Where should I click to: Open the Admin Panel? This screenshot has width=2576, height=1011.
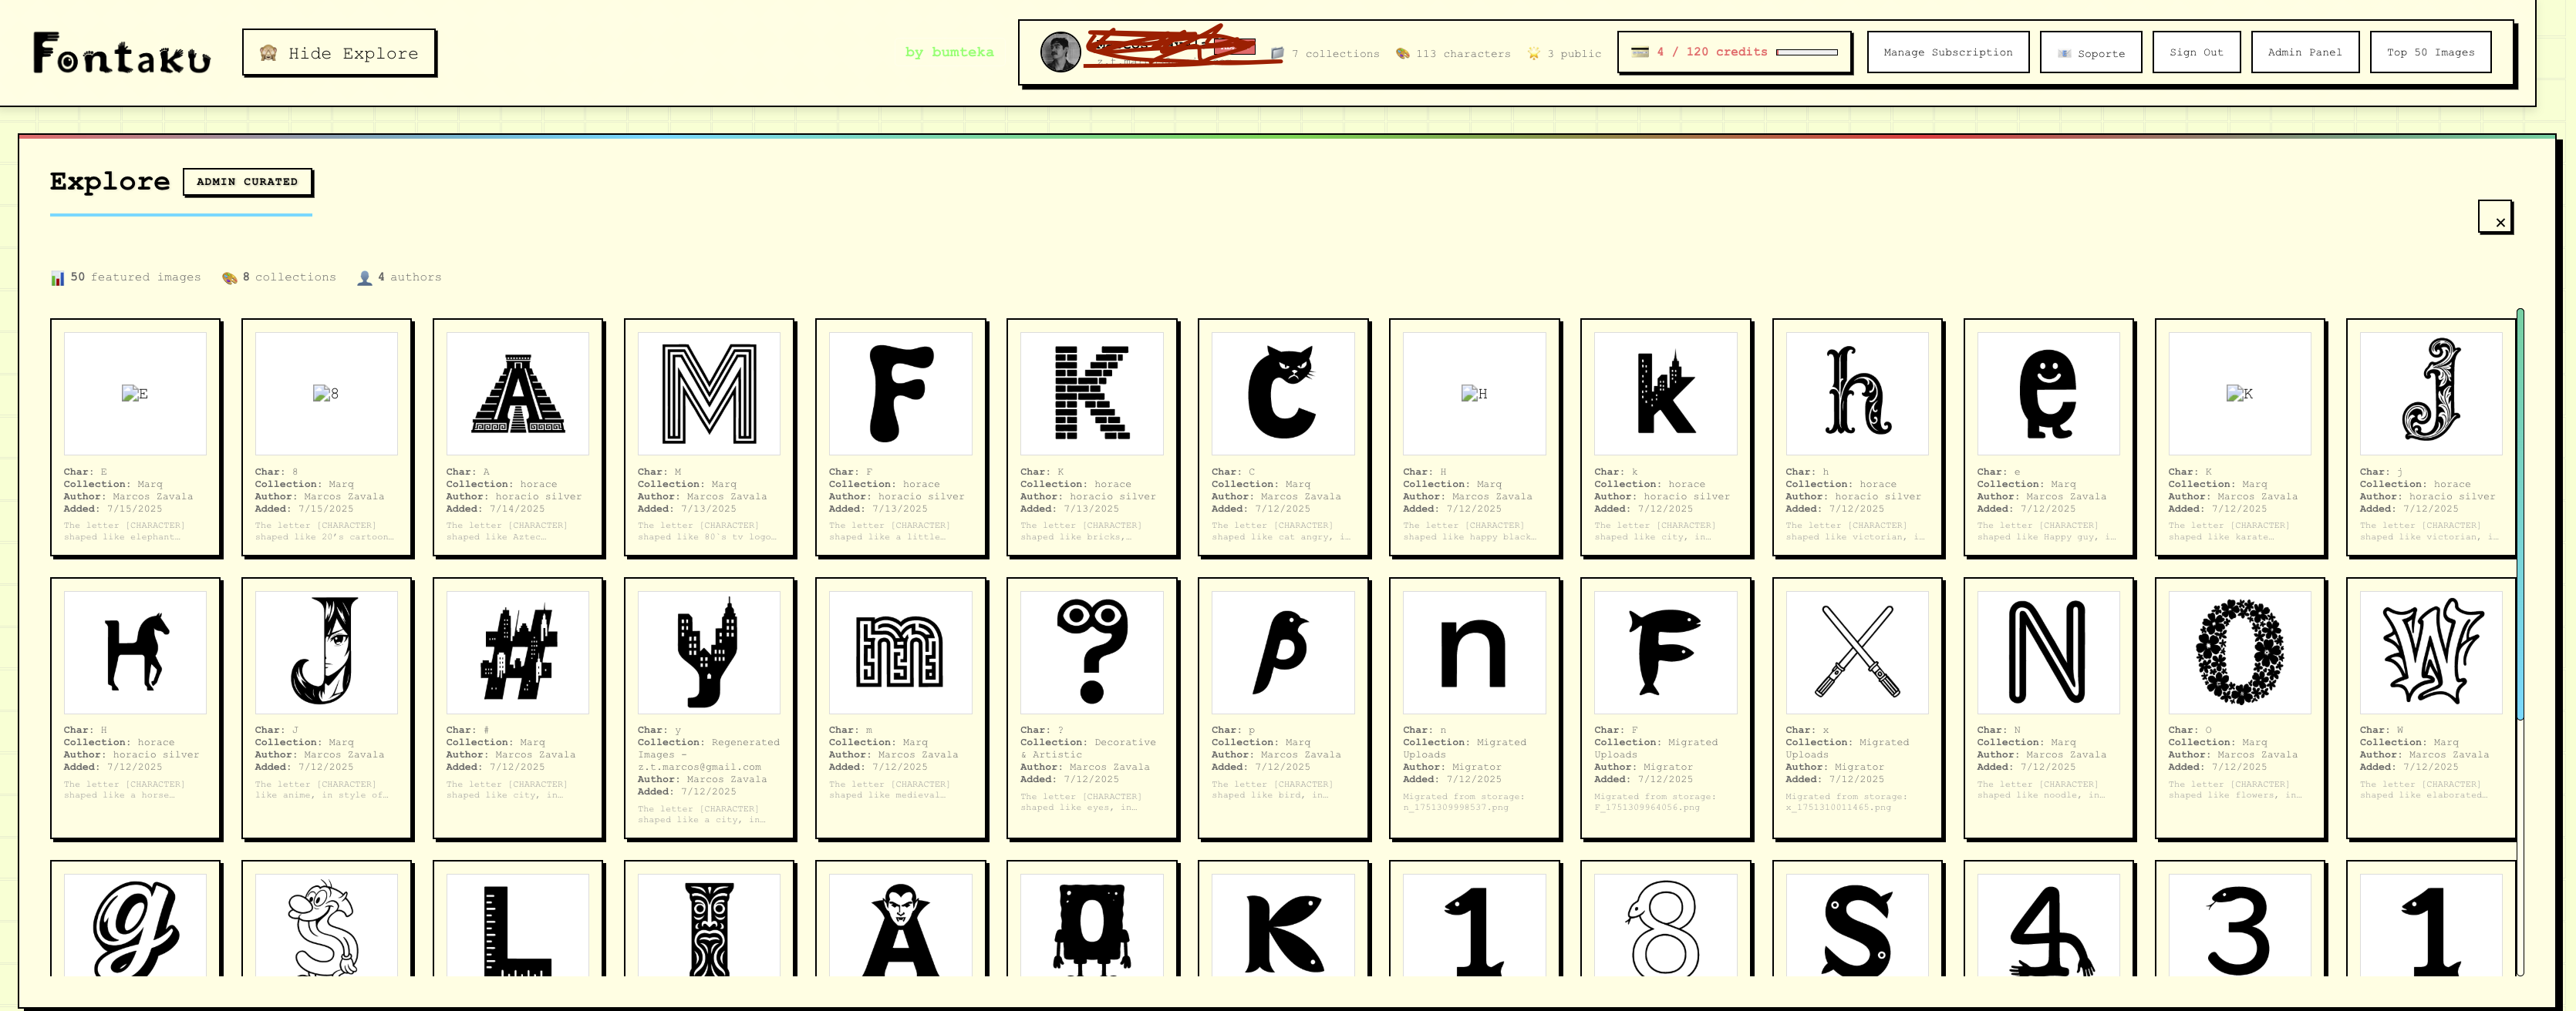point(2304,52)
